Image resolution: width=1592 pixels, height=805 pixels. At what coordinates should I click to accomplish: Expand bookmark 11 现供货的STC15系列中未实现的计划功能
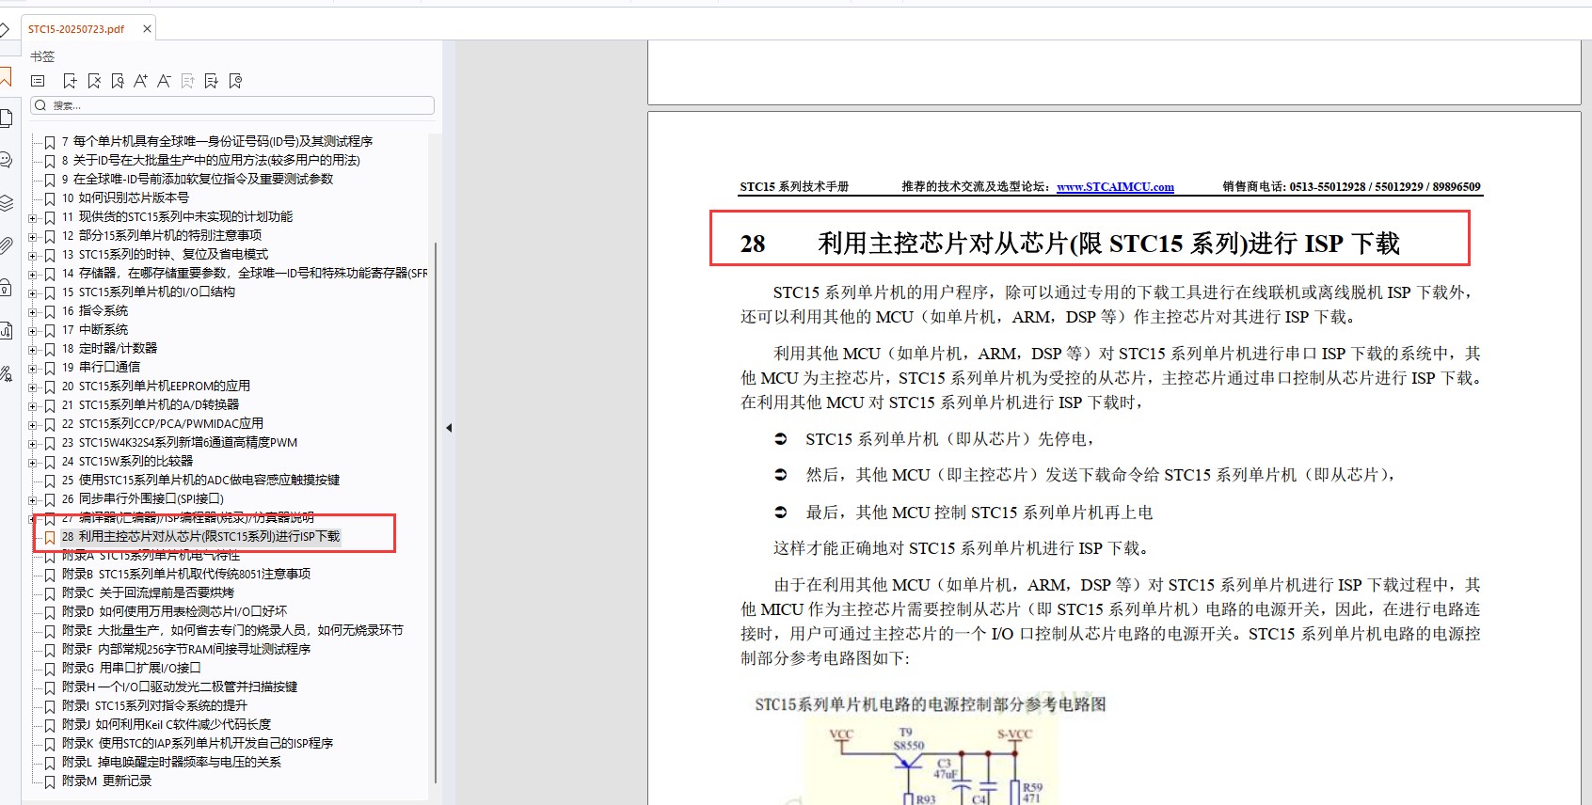coord(33,217)
